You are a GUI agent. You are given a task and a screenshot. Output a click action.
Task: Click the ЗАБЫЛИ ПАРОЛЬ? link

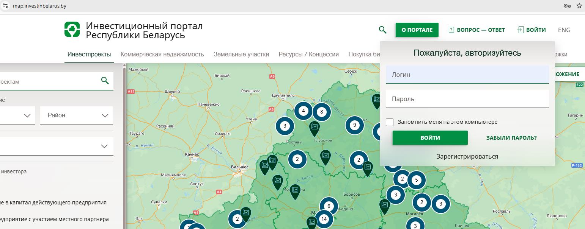point(511,138)
